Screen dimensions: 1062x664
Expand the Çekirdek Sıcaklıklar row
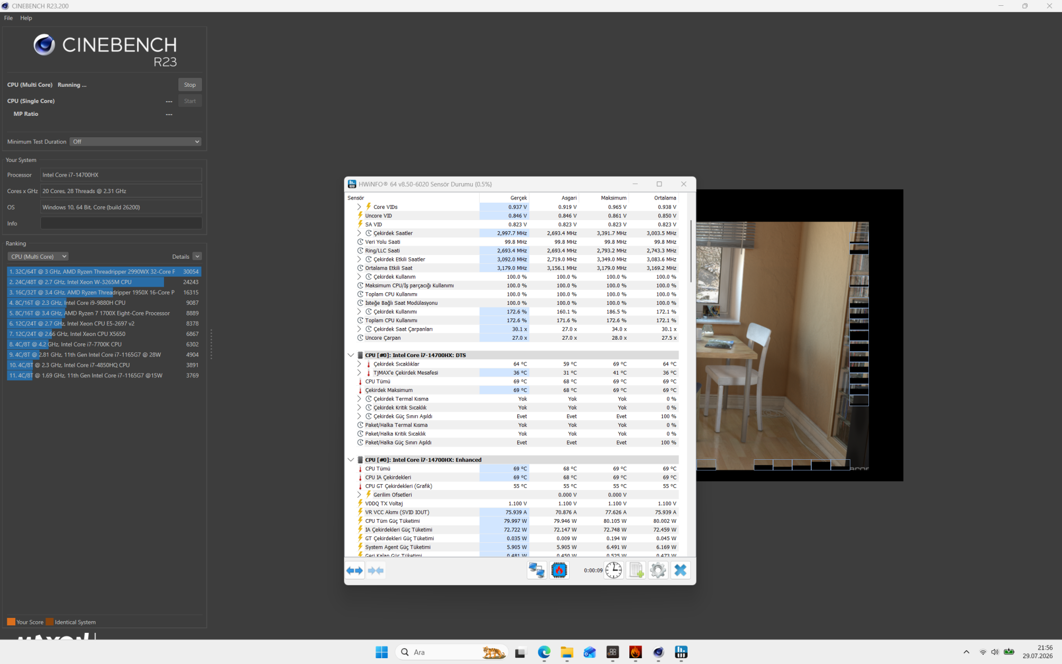(360, 364)
